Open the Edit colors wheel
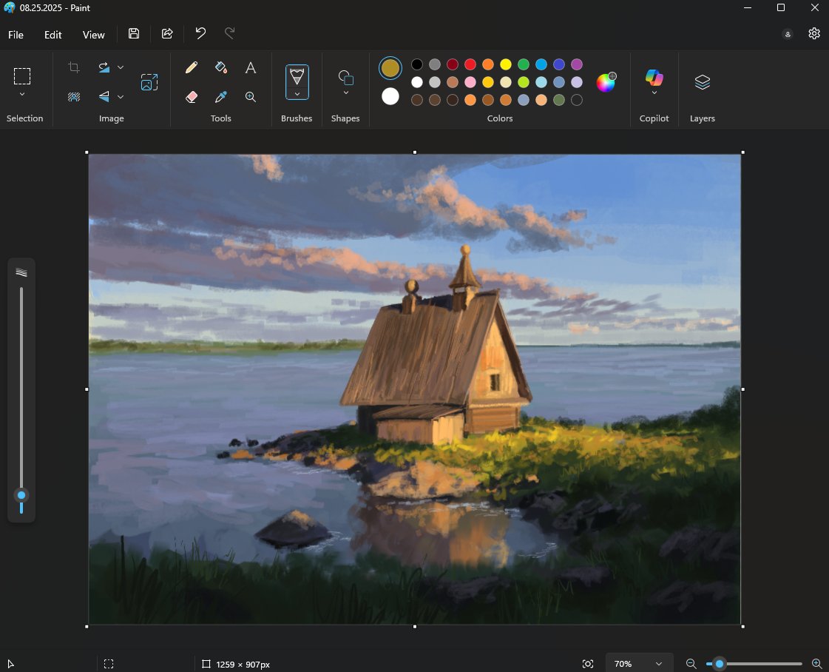This screenshot has height=672, width=829. pos(606,82)
